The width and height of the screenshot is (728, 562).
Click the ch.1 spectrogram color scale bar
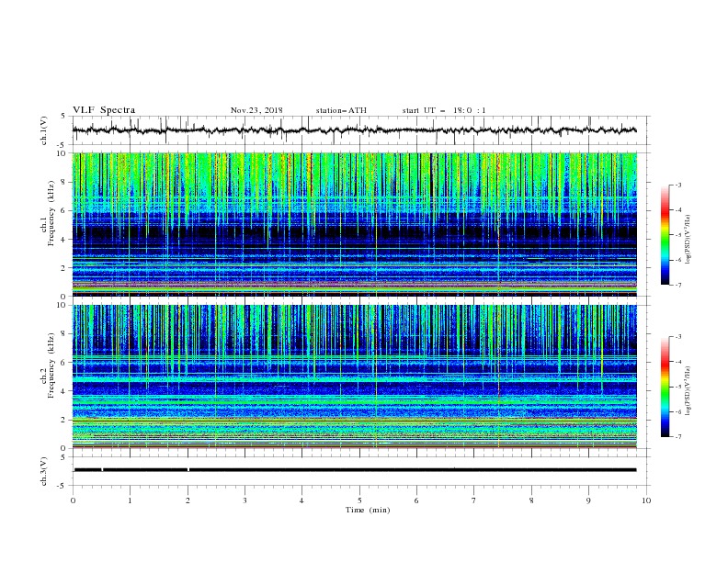point(665,235)
